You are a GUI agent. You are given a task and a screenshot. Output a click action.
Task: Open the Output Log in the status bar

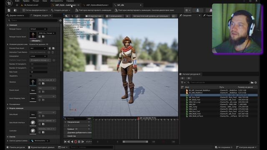41,147
